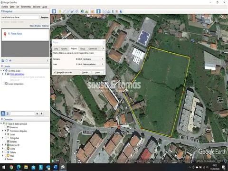The image size is (228, 171).
Task: Open the Obter direções link
Action: [35, 26]
